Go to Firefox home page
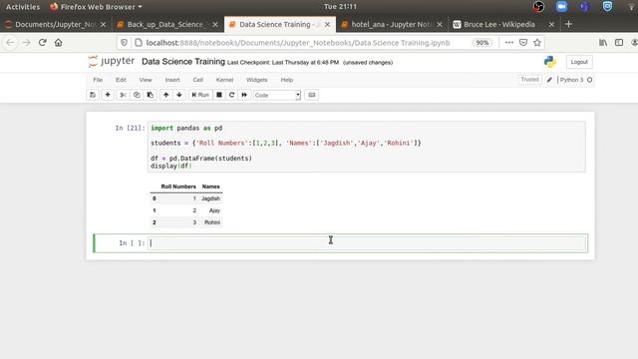Screen dimensions: 638x359 [x=58, y=42]
